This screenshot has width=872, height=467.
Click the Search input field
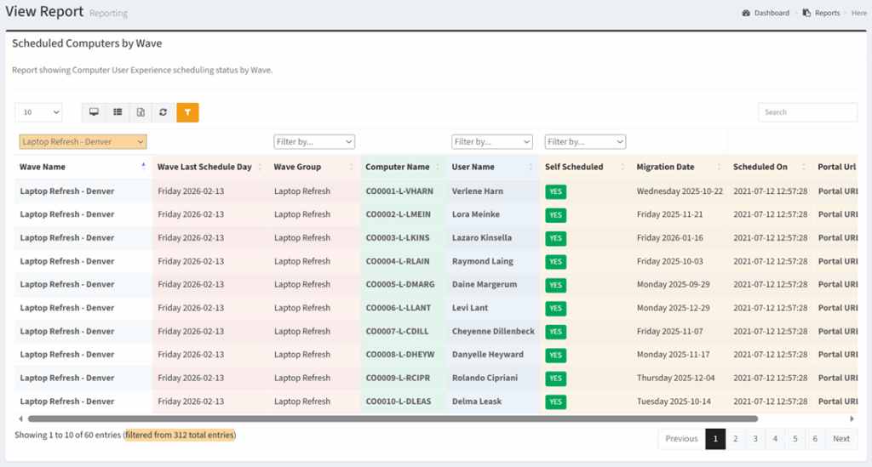(807, 112)
